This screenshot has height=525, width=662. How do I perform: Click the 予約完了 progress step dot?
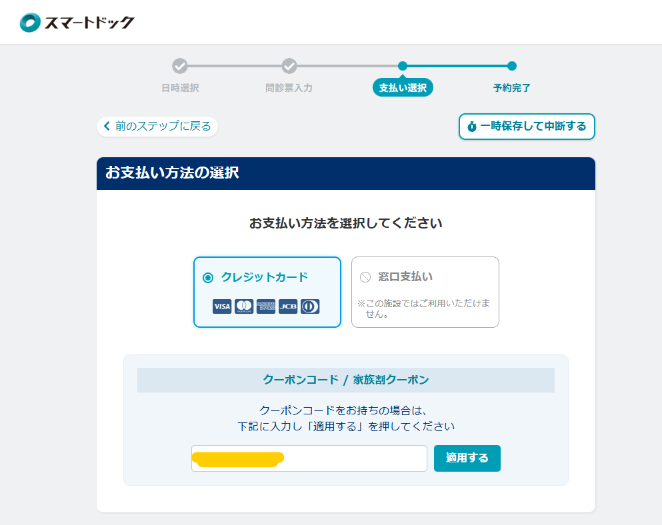click(511, 66)
